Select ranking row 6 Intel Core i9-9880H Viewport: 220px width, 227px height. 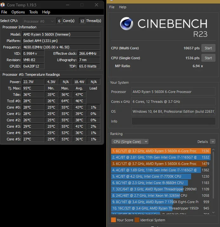(161, 183)
